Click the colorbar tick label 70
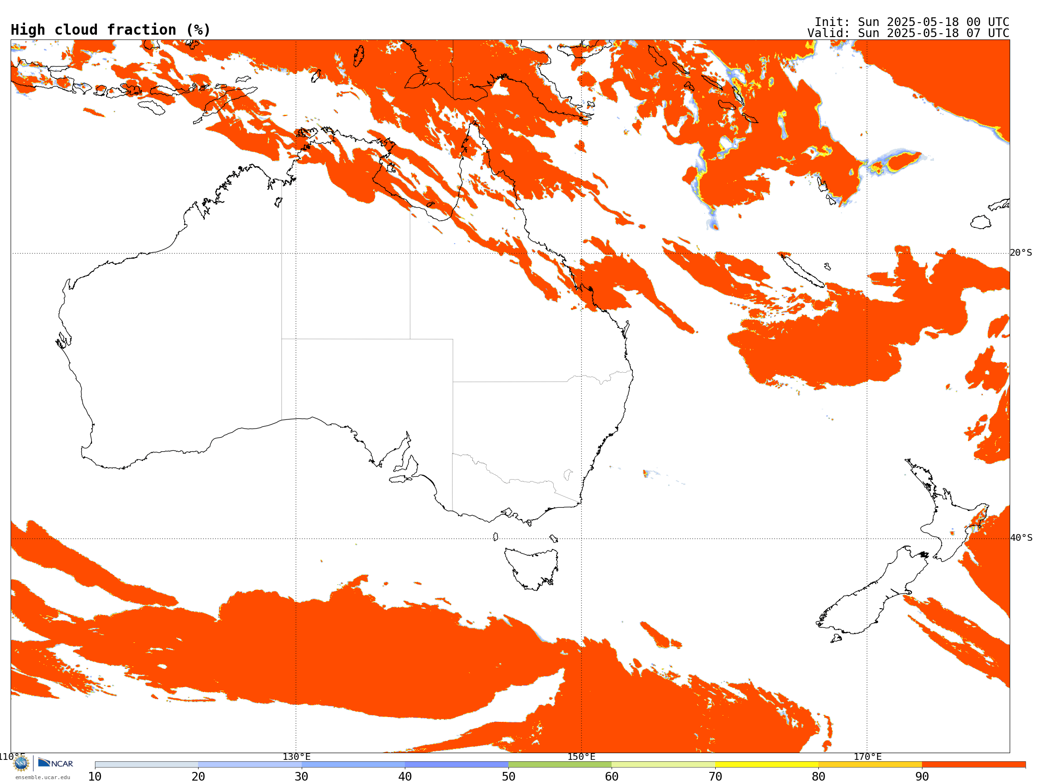 tap(715, 777)
